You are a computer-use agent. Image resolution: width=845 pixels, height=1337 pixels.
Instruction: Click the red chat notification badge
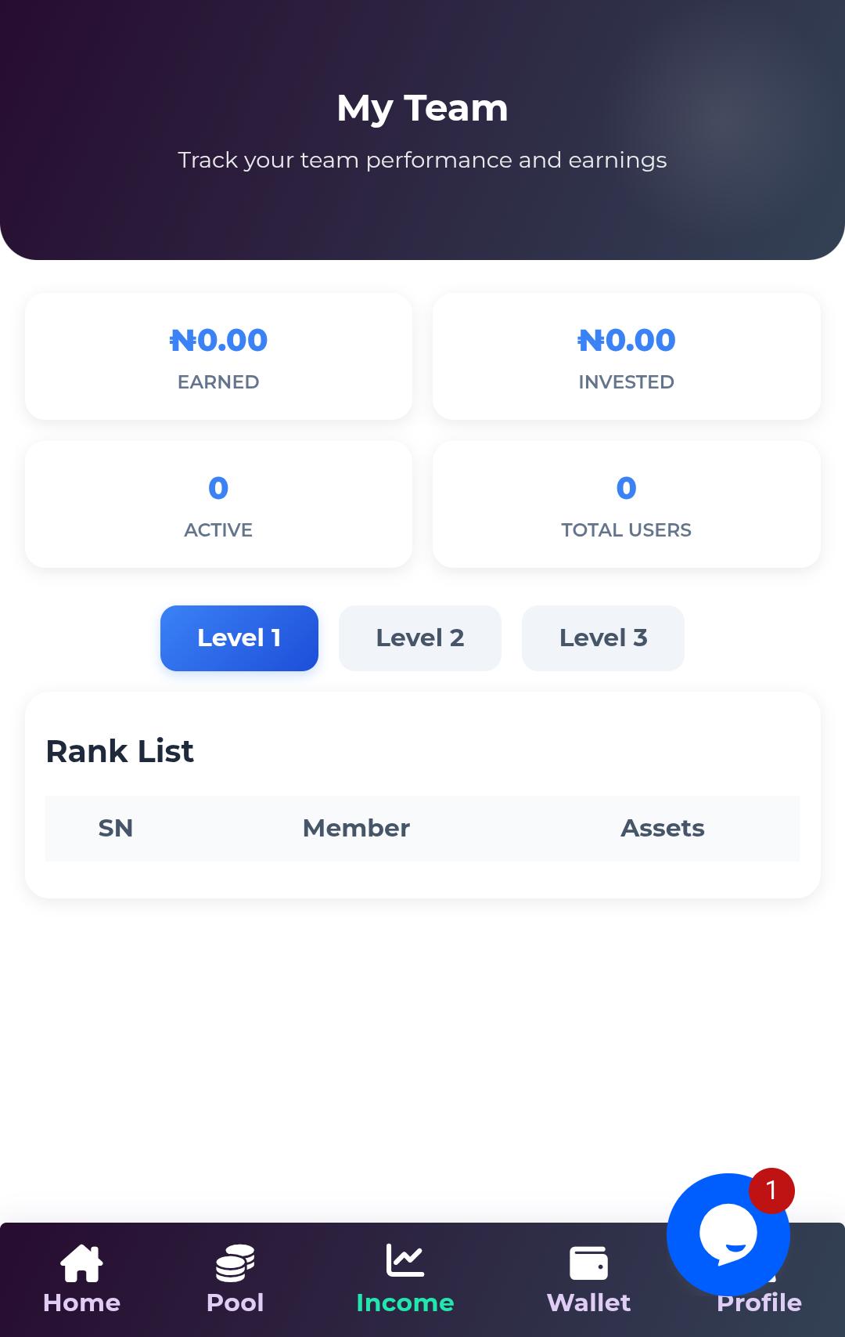click(x=771, y=1191)
